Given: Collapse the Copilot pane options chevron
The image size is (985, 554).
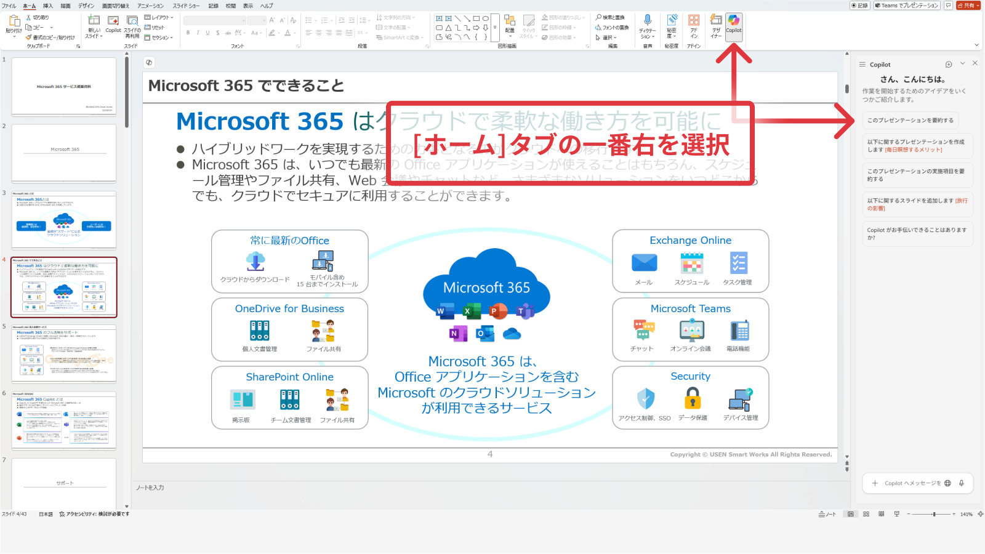Looking at the screenshot, I should pyautogui.click(x=962, y=63).
